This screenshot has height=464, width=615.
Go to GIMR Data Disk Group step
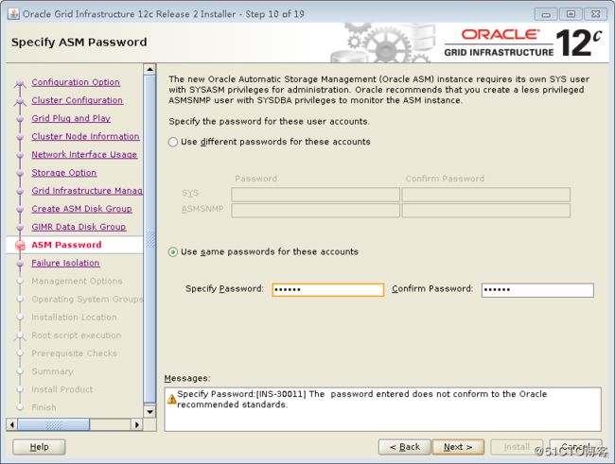click(x=79, y=227)
